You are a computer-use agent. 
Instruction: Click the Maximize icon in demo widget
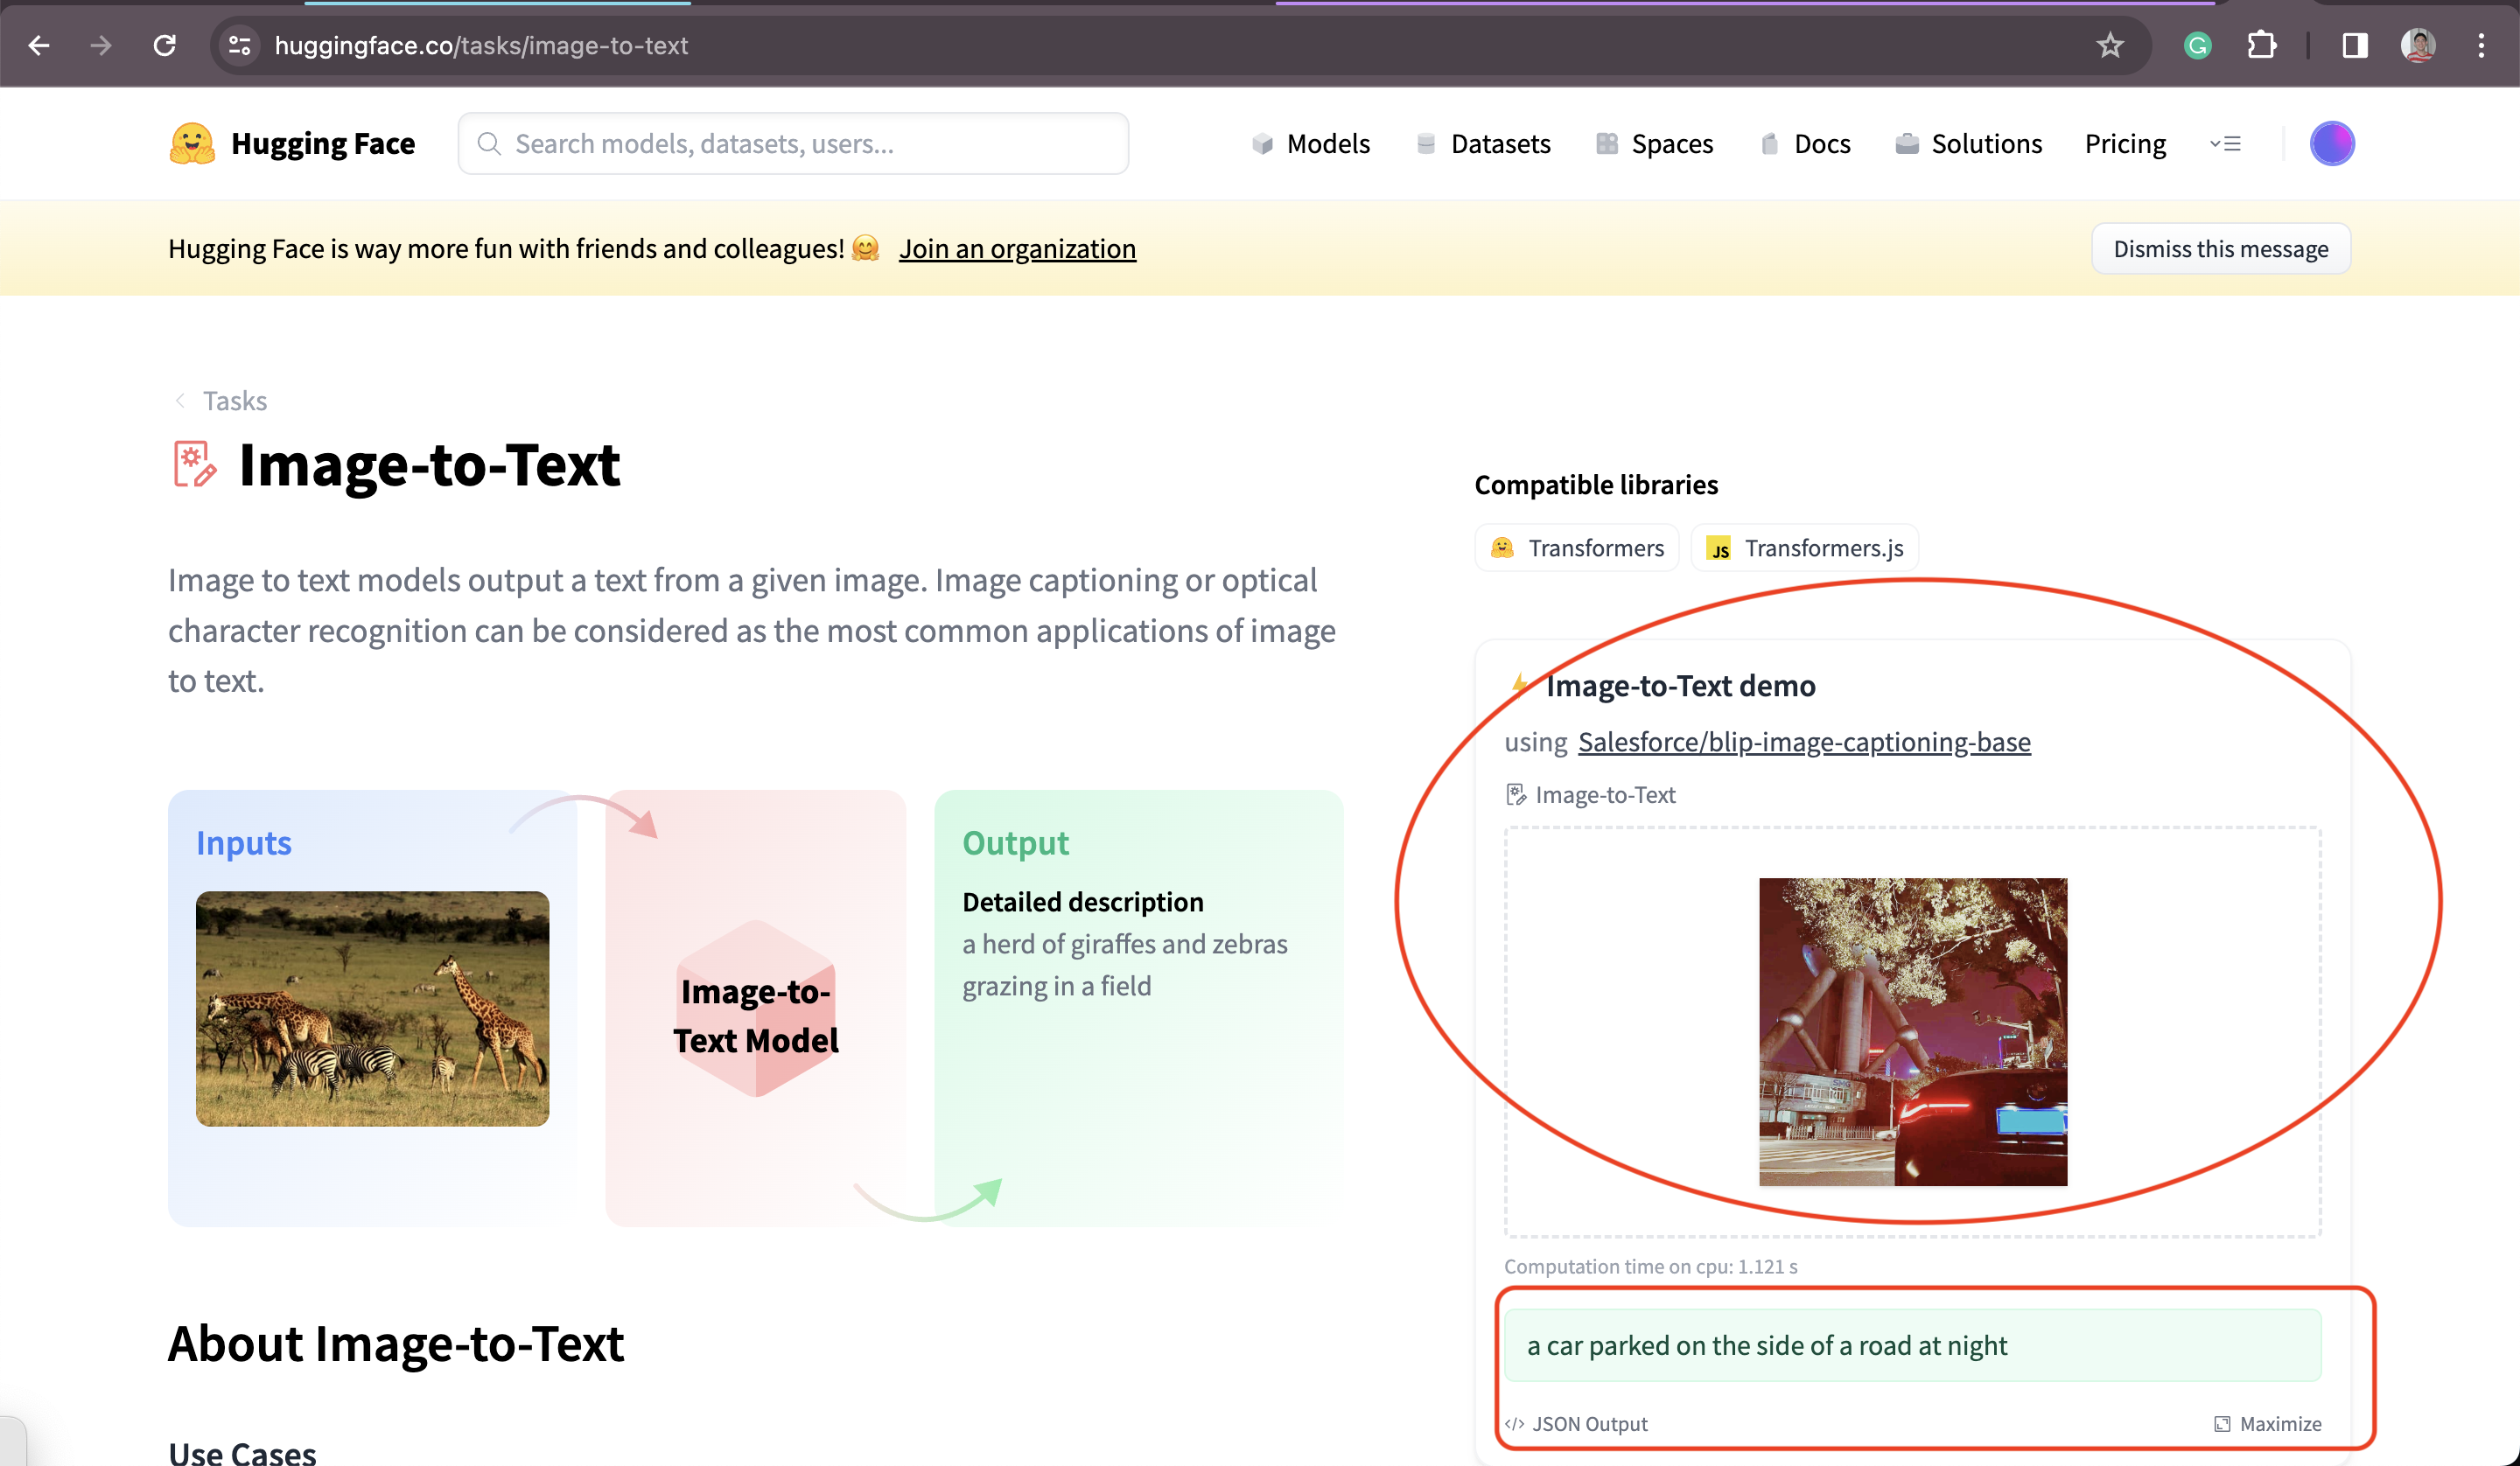pos(2222,1423)
